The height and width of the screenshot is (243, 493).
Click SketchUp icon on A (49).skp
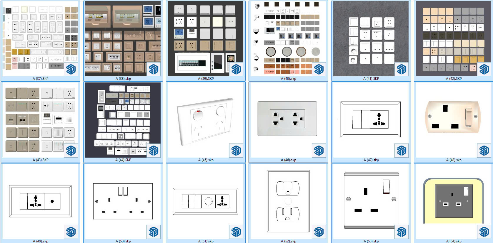pos(71,232)
